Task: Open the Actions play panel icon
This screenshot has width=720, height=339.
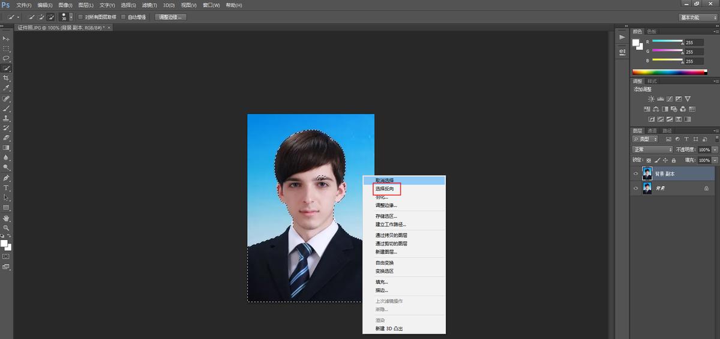Action: tap(622, 37)
